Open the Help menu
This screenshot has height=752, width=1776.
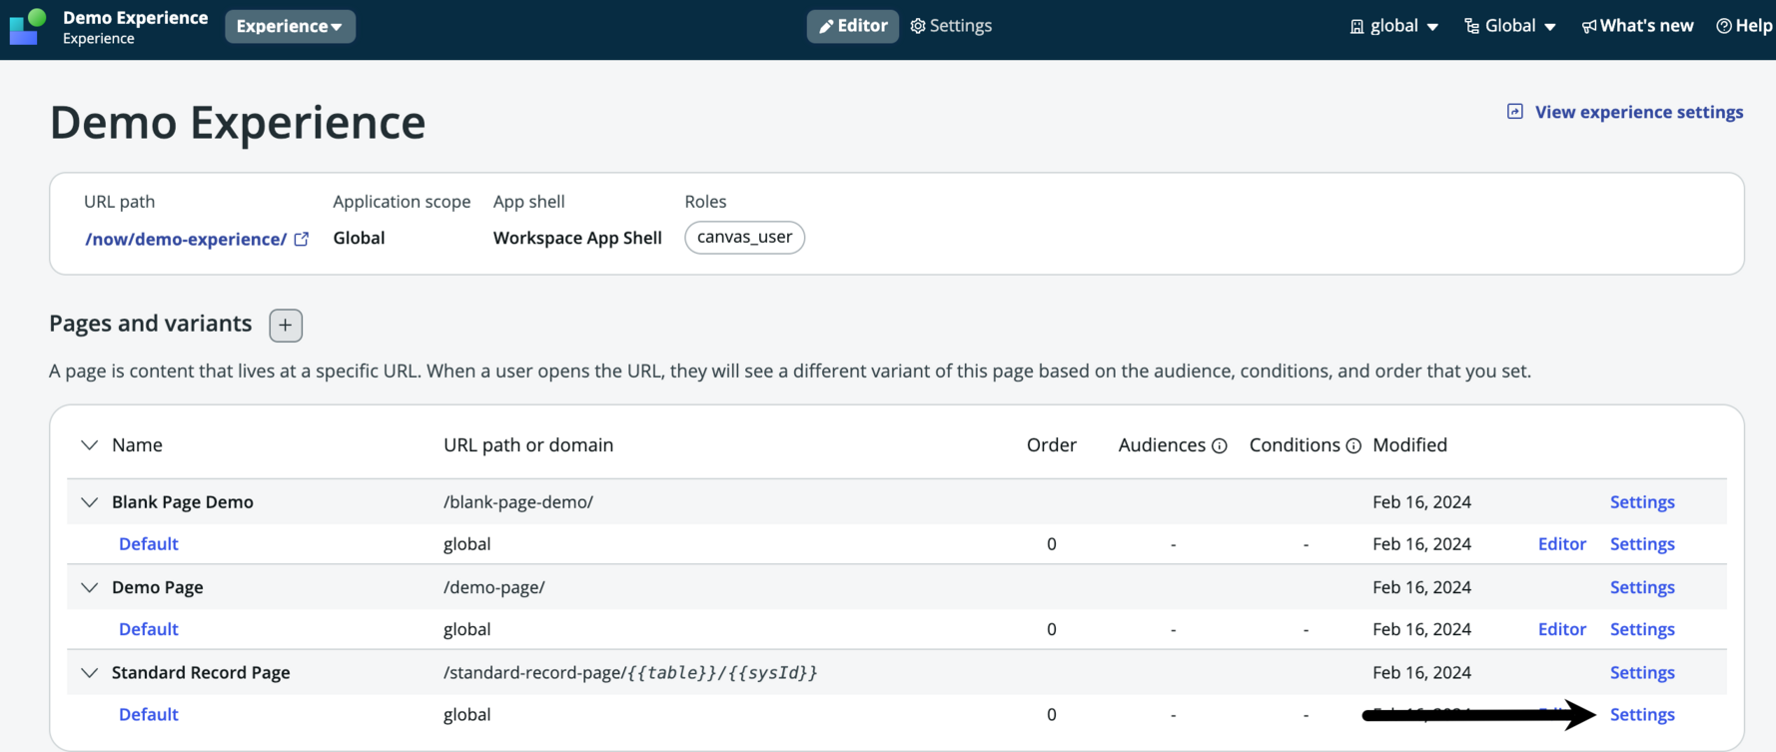[1744, 26]
